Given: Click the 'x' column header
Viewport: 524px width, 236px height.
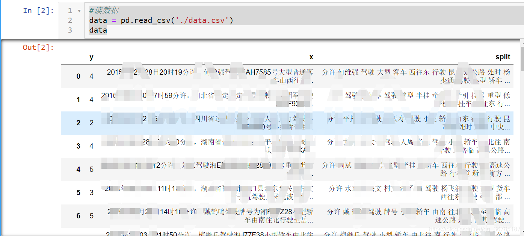Looking at the screenshot, I should pyautogui.click(x=311, y=57).
